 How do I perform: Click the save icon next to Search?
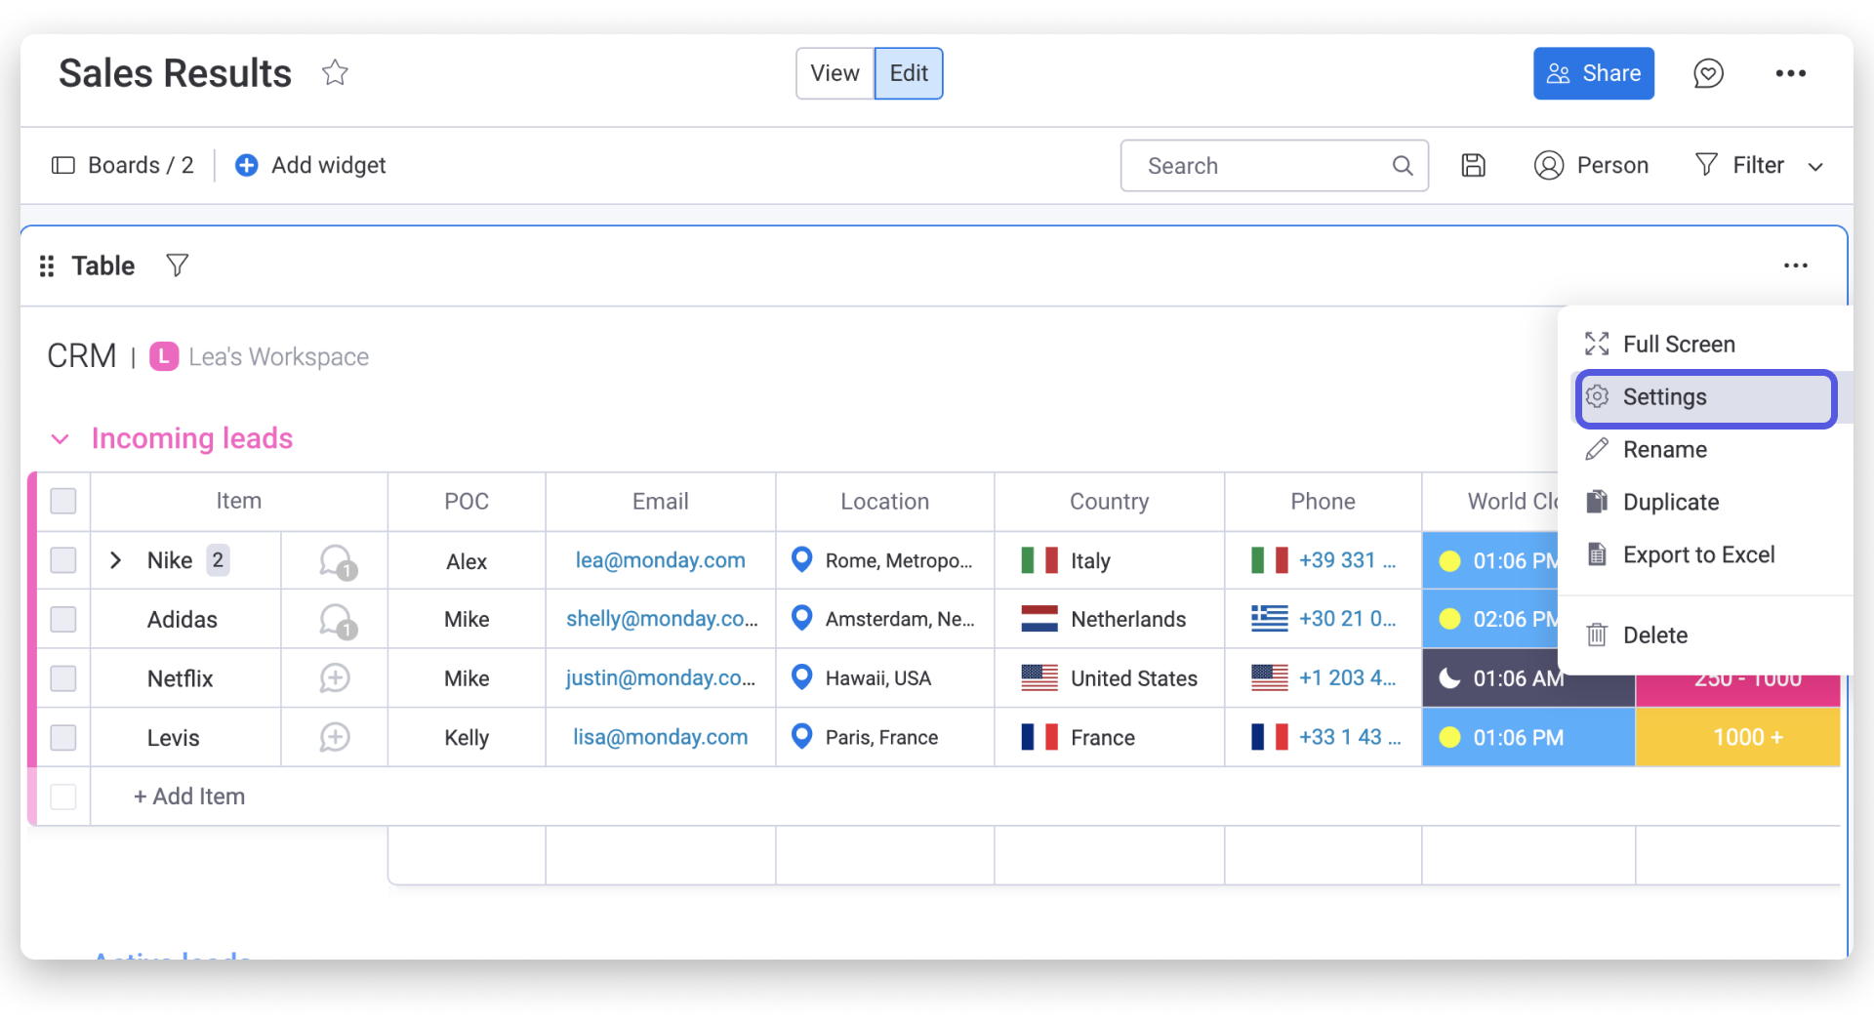[1473, 166]
